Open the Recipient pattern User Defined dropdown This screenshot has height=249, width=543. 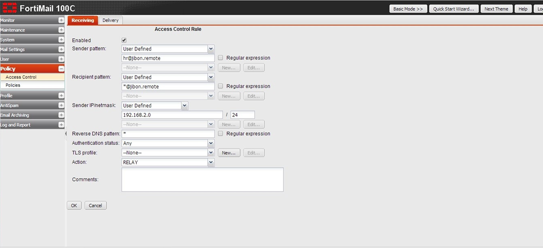coord(168,77)
